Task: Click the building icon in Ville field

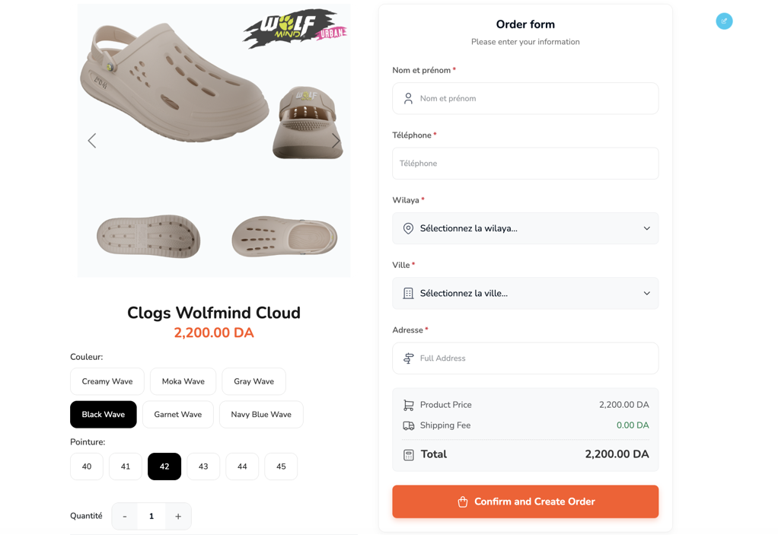Action: click(409, 293)
